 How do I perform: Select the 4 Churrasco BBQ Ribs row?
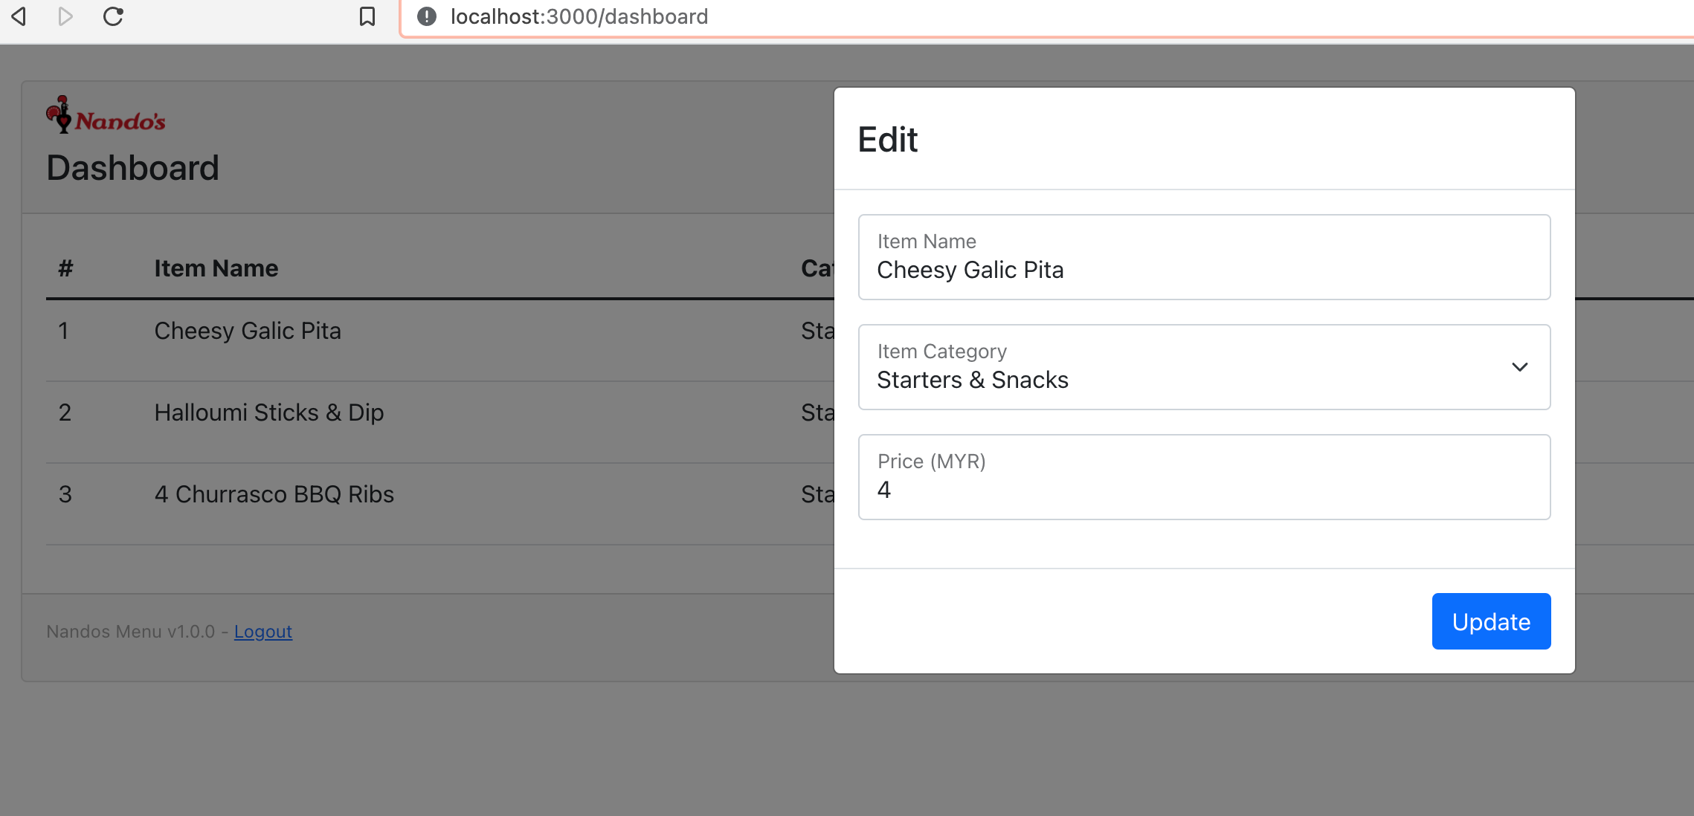pos(440,505)
